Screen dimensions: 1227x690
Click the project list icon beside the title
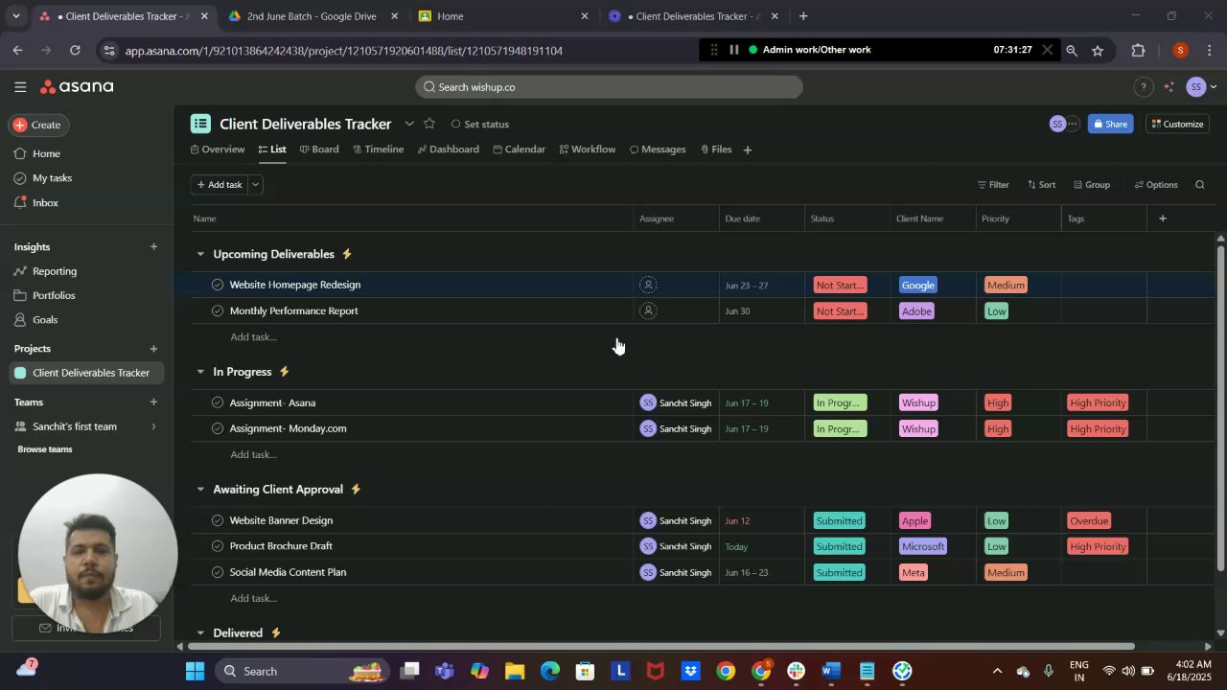point(200,124)
